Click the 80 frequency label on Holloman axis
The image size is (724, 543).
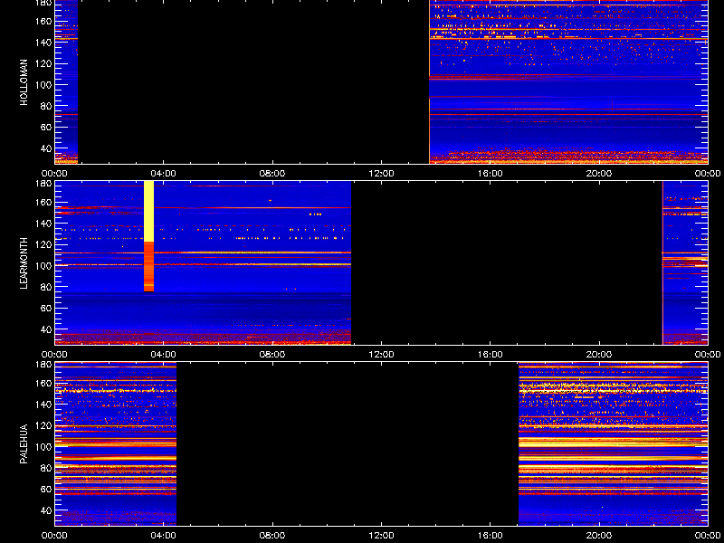tap(47, 106)
